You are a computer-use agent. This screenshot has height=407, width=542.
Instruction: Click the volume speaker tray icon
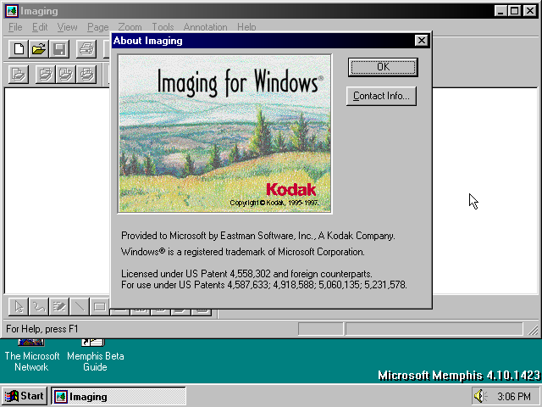click(x=479, y=396)
